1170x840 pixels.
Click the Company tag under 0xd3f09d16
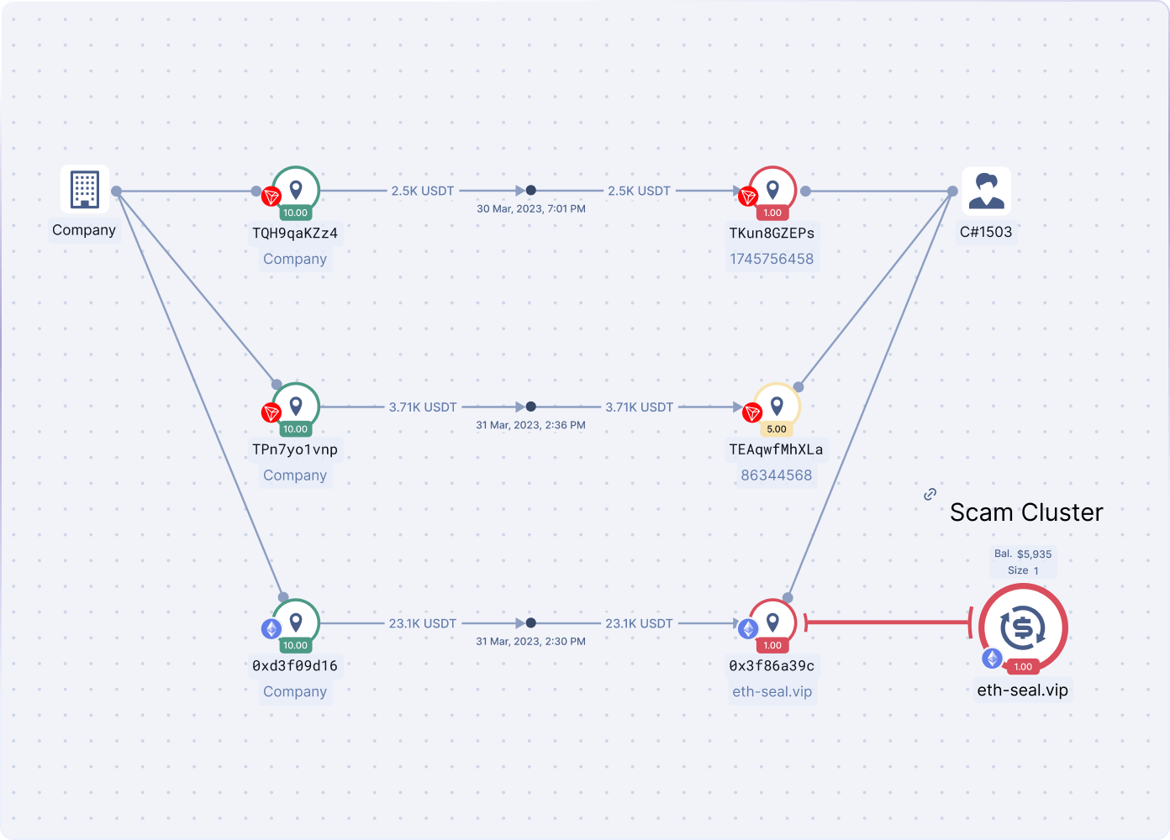tap(295, 691)
